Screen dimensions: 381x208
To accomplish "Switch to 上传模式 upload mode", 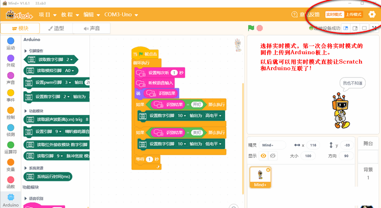I will [x=353, y=15].
